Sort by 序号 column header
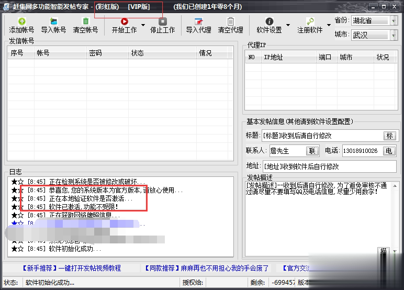This screenshot has height=290, width=404. tap(21, 53)
